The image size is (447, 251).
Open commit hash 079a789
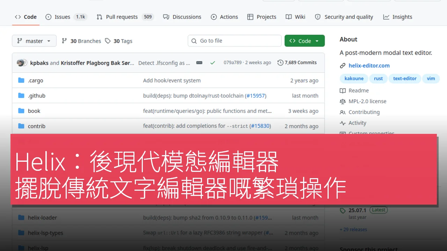(x=233, y=63)
